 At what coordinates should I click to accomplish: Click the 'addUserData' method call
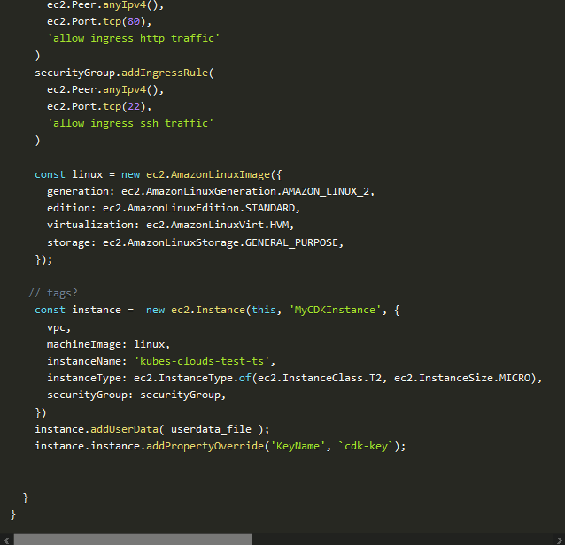124,429
